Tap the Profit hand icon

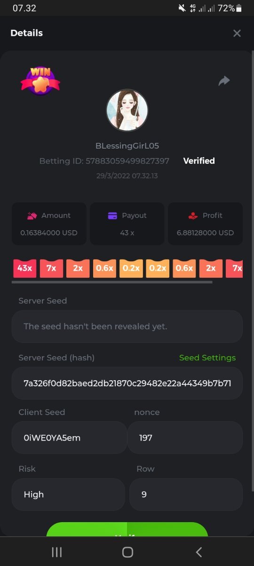(192, 216)
